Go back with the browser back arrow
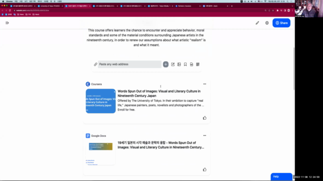 (x=3, y=11)
